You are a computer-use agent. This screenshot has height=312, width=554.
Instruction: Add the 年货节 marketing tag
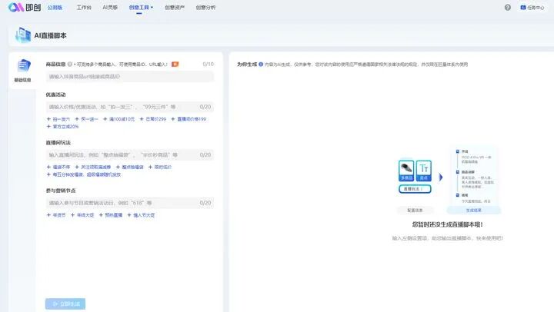pos(56,215)
